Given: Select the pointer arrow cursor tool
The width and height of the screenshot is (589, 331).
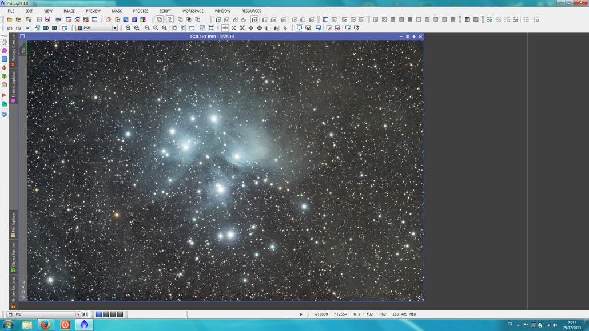Looking at the screenshot, I should click(x=285, y=28).
